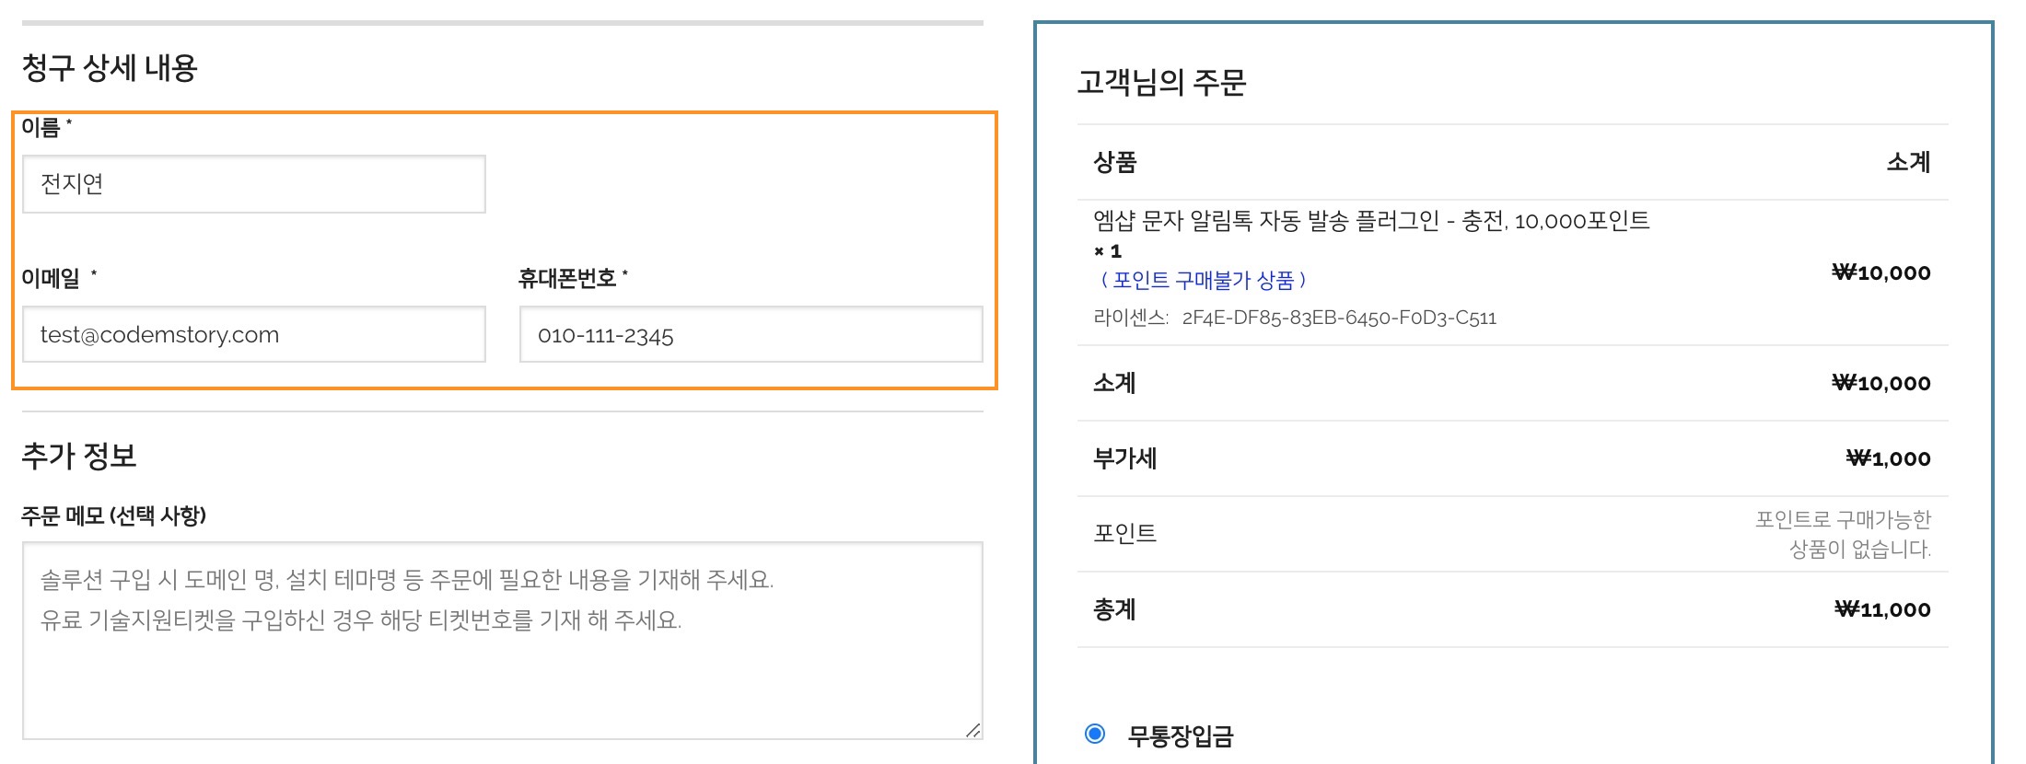This screenshot has width=2026, height=764.
Task: Click the 휴대폰번호 phone number field
Action: [751, 334]
